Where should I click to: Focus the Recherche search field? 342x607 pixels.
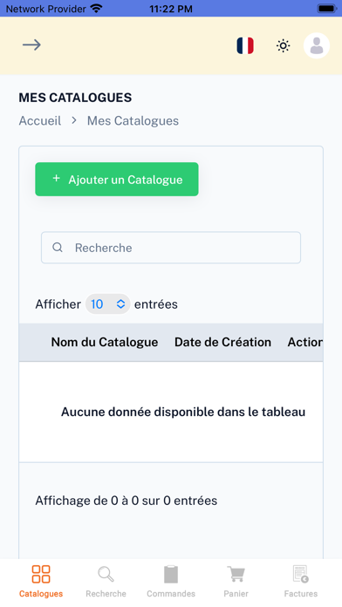(x=171, y=248)
